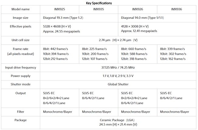The image size is (198, 130).
Task: Click the Power supply row label
Action: pos(20,76)
